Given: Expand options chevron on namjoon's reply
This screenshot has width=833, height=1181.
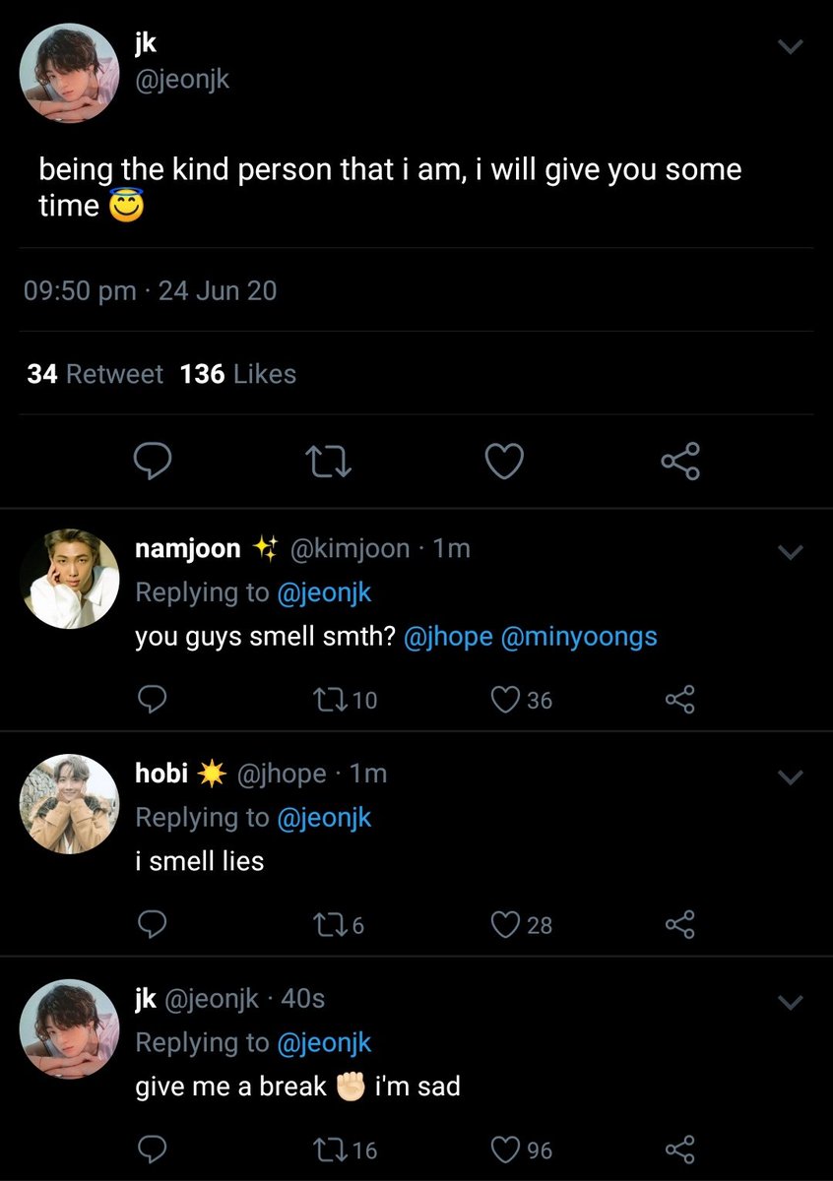Looking at the screenshot, I should 791,552.
